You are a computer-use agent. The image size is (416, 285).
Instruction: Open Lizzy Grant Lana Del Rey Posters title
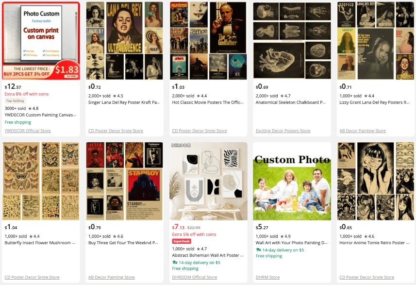pyautogui.click(x=375, y=102)
